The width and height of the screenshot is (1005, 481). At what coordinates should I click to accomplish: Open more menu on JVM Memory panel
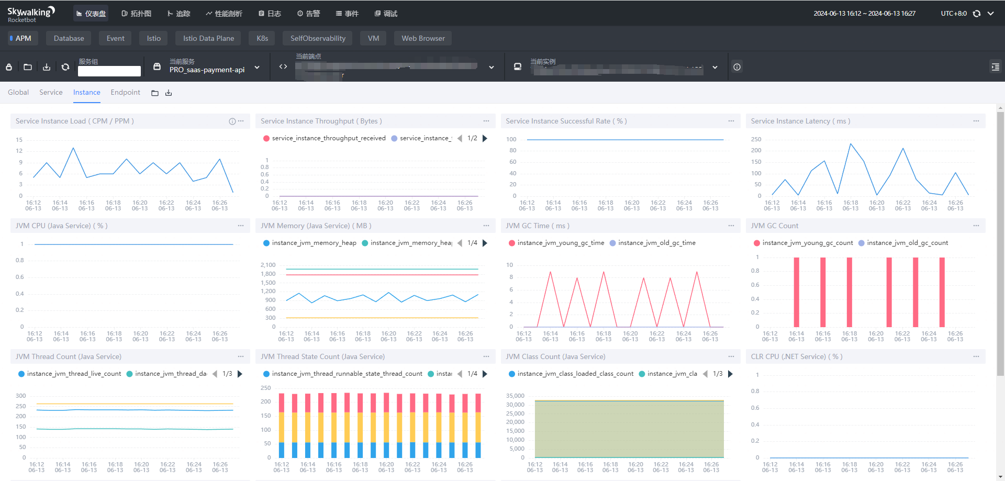tap(486, 226)
